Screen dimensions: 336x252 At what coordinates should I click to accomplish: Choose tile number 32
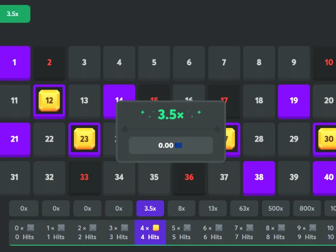tap(49, 178)
